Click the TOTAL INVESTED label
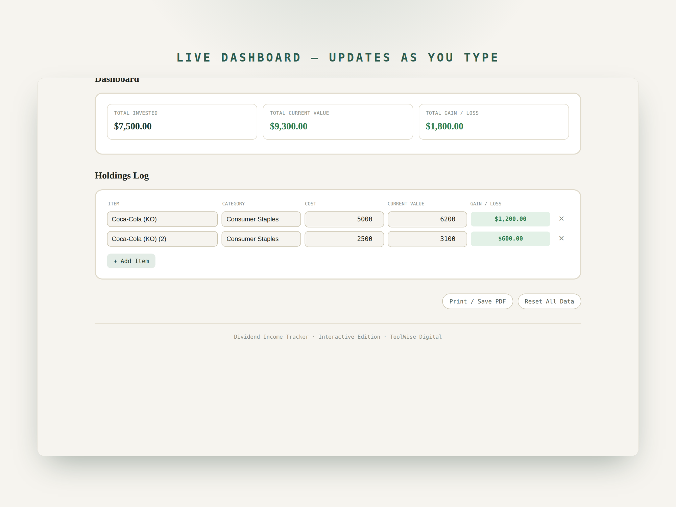676x507 pixels. [x=136, y=113]
